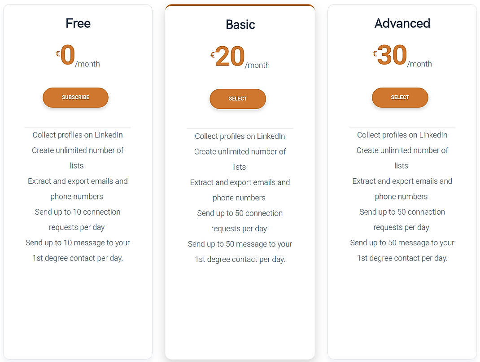Click the Advanced plan's message limit text
The image size is (480, 362).
(x=402, y=250)
